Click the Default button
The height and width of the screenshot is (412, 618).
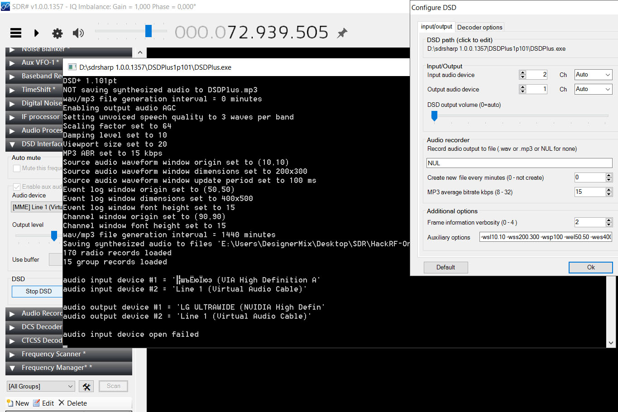pyautogui.click(x=446, y=267)
